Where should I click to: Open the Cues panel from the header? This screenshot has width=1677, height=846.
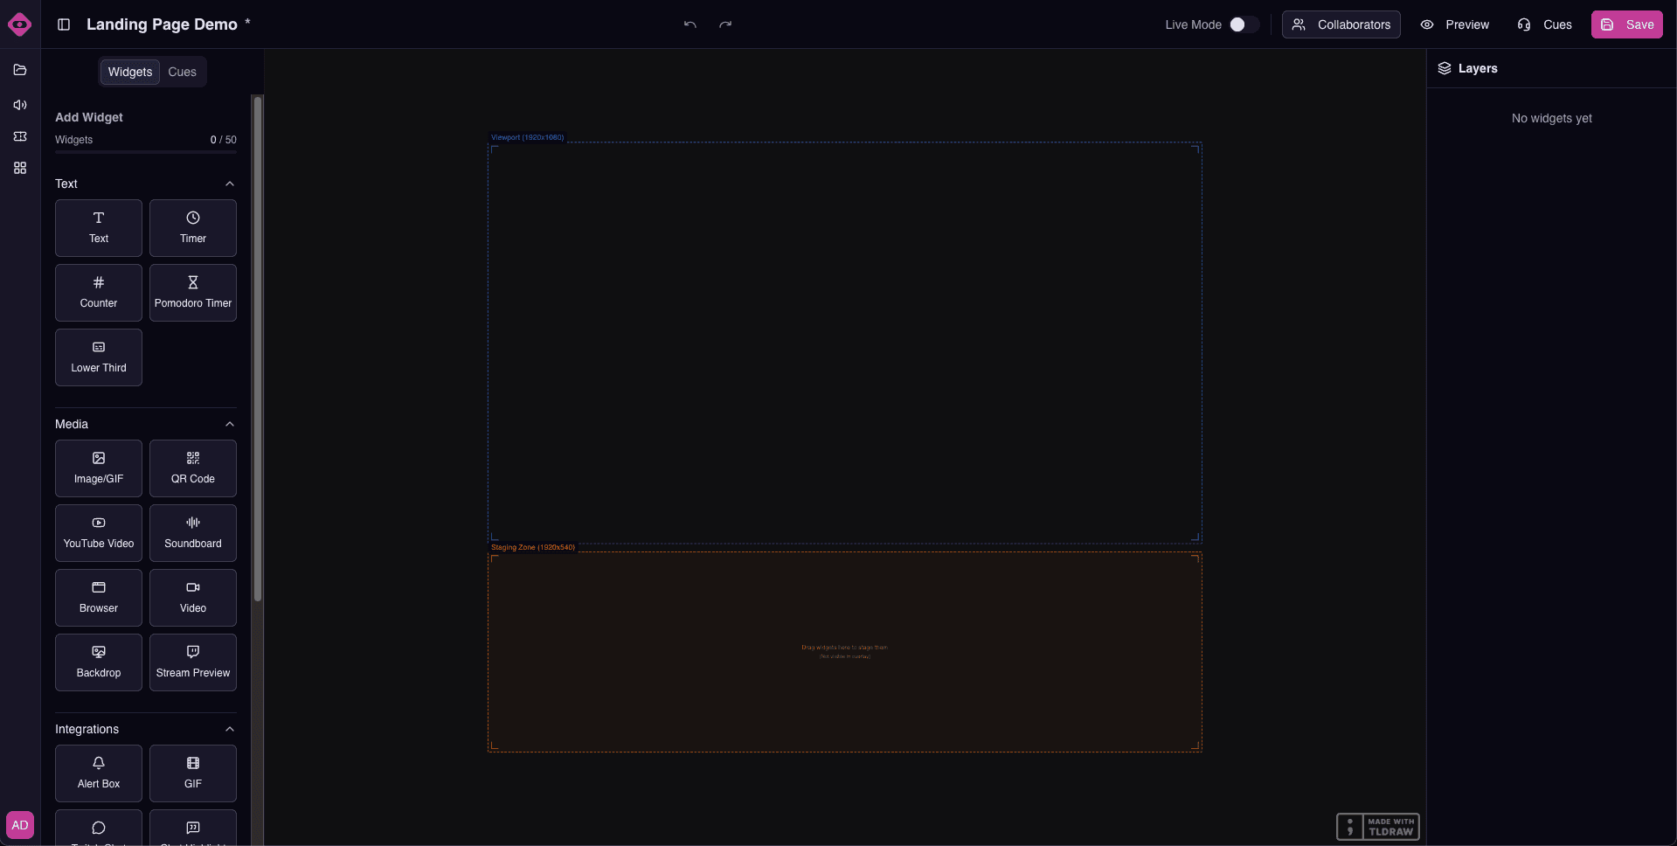pos(1544,24)
